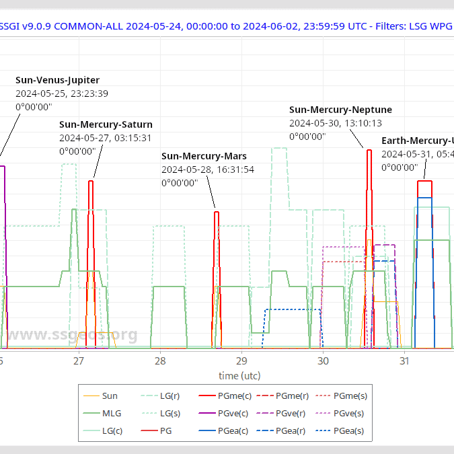
Task: Click the time (utc) axis label
Action: point(239,375)
